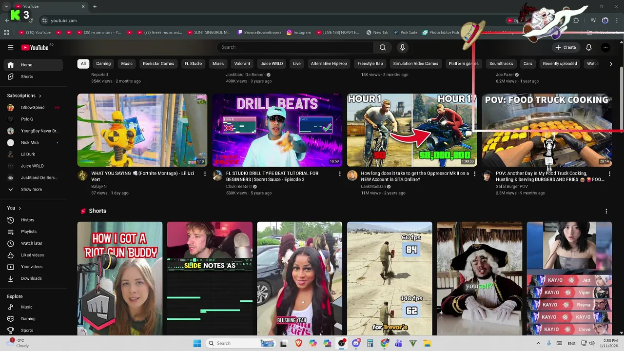Screen dimensions: 624x351
Task: Select the FL Studio filter chip
Action: [193, 63]
